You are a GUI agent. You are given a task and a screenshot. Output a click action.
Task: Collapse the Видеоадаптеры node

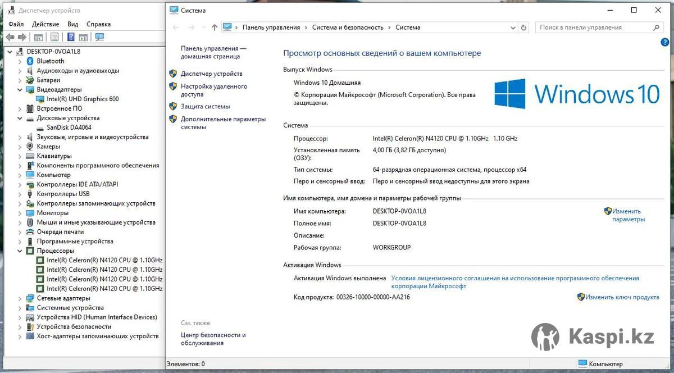point(20,90)
